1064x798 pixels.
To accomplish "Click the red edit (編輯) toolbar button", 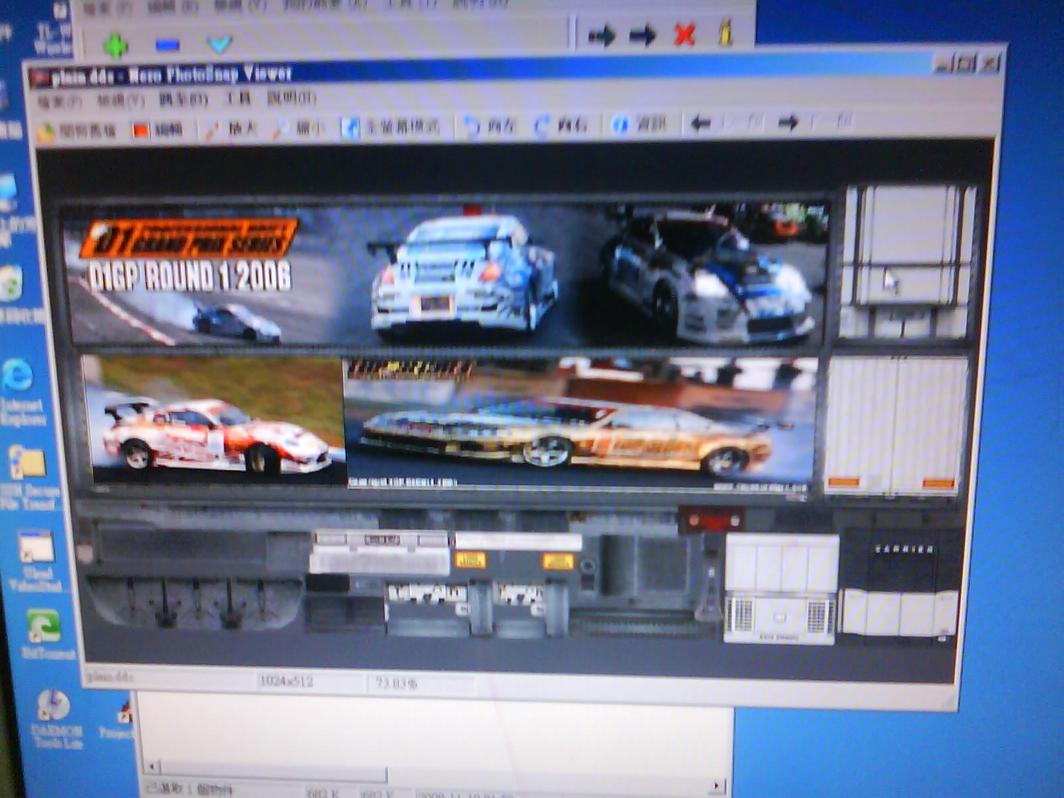I will tap(158, 130).
